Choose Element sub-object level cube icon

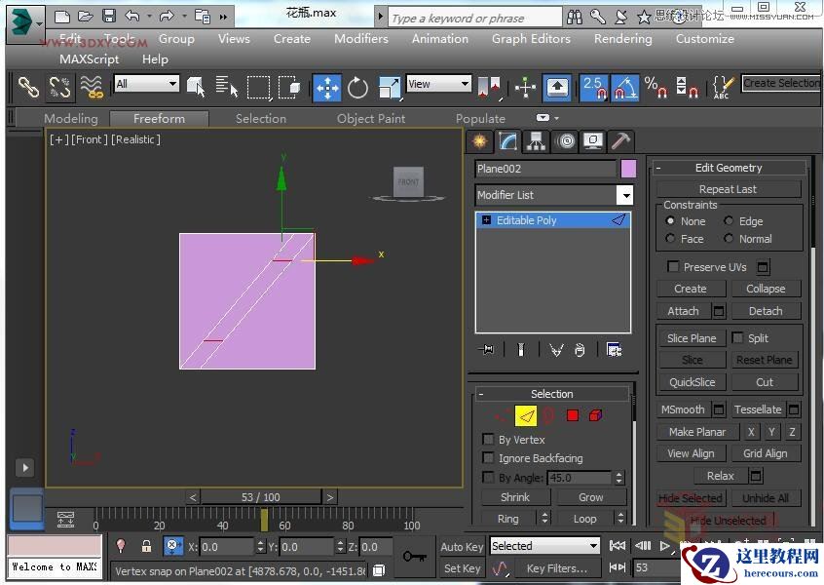click(595, 416)
